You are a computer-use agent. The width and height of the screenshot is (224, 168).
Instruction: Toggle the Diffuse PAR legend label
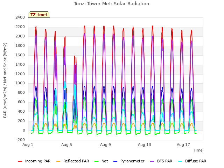[196, 161]
